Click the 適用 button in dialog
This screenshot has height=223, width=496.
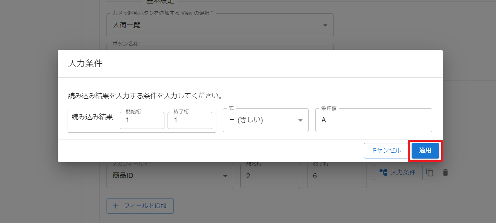point(425,150)
